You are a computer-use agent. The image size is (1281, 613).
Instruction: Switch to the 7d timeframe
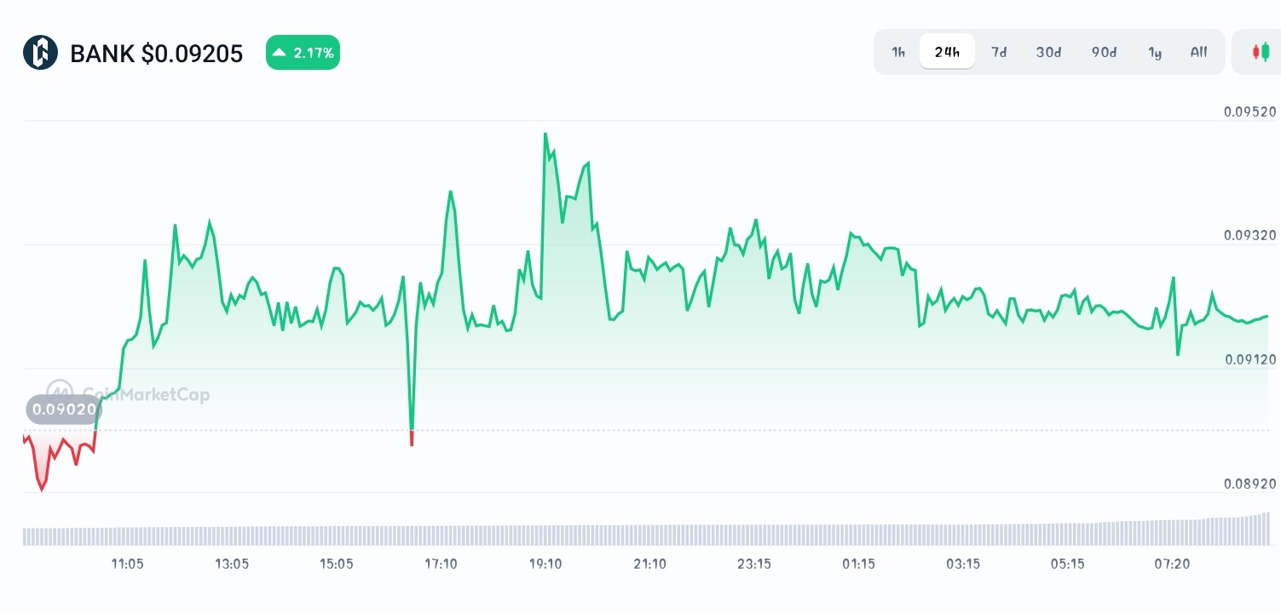[x=999, y=52]
